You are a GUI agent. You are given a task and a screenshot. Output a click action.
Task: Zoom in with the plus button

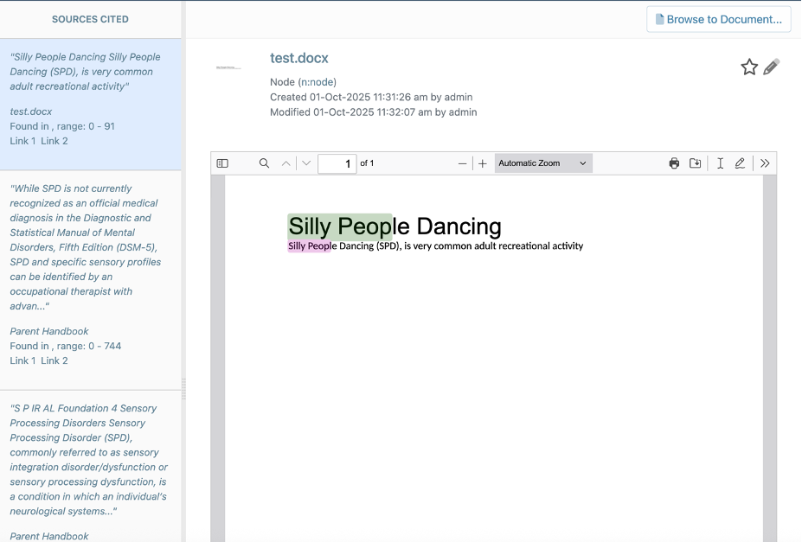click(483, 163)
